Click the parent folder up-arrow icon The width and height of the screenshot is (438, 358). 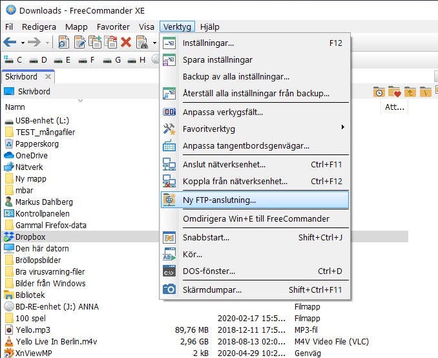410,92
